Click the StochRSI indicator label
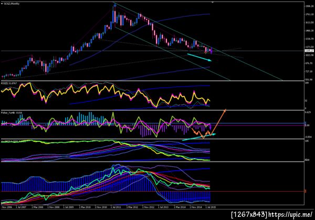The image size is (315, 220). 13,141
